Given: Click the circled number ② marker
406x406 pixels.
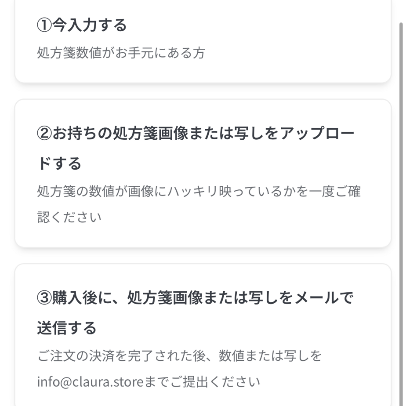Looking at the screenshot, I should (44, 134).
